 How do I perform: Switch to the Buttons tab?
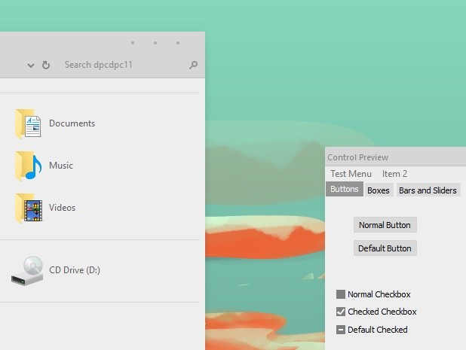pos(345,189)
